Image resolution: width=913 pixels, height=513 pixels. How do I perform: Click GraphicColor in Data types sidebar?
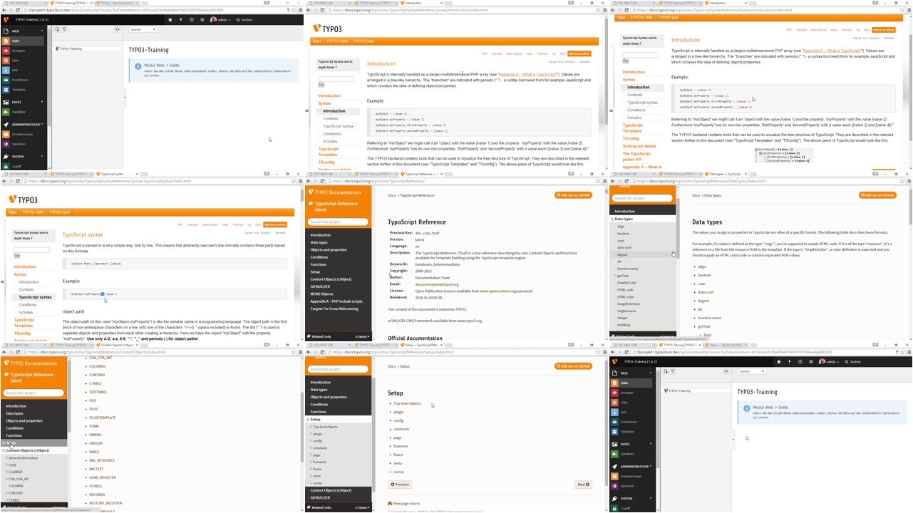(x=626, y=283)
